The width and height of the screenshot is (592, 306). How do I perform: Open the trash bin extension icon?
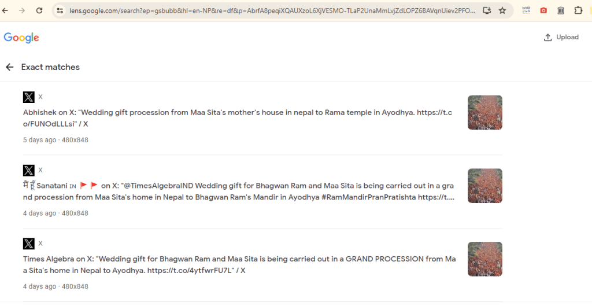[x=561, y=10]
